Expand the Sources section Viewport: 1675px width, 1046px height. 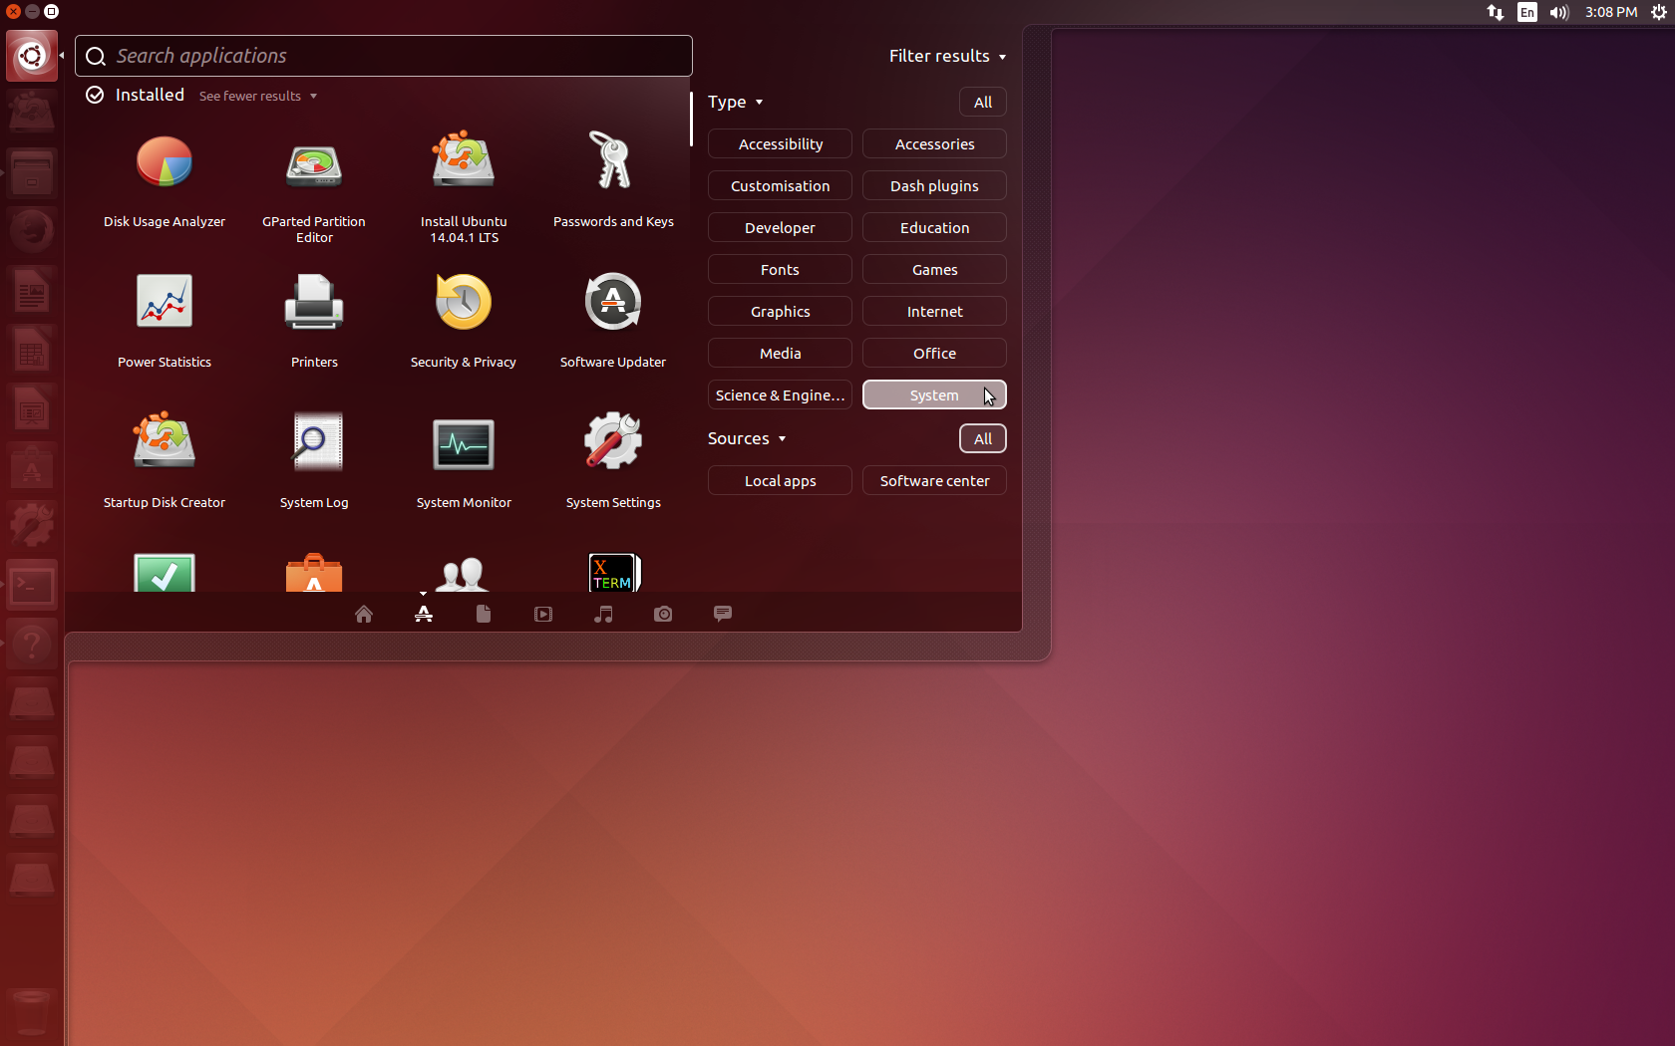[x=746, y=438]
